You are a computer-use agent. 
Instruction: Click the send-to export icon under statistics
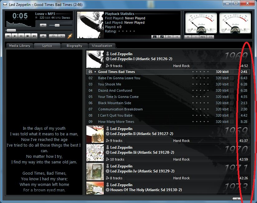coord(169,37)
